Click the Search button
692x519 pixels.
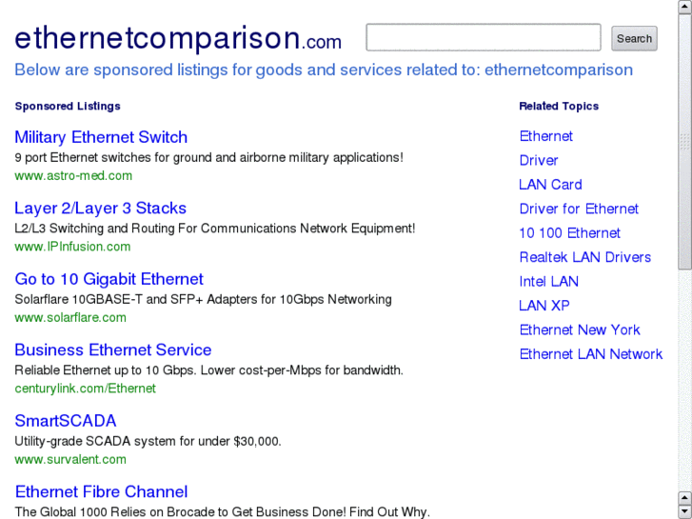click(634, 39)
